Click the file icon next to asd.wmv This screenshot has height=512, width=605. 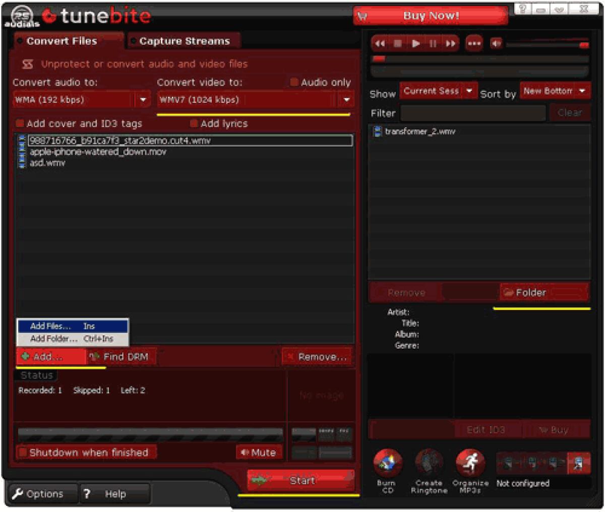coord(22,162)
